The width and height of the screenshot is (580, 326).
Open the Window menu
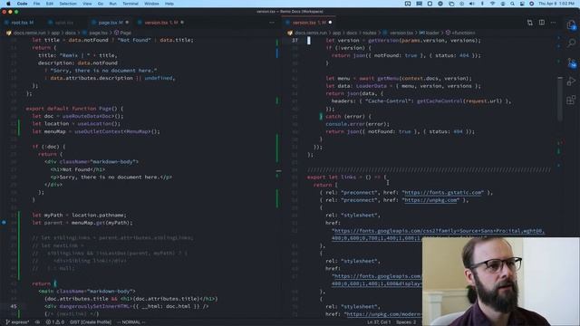(x=151, y=4)
